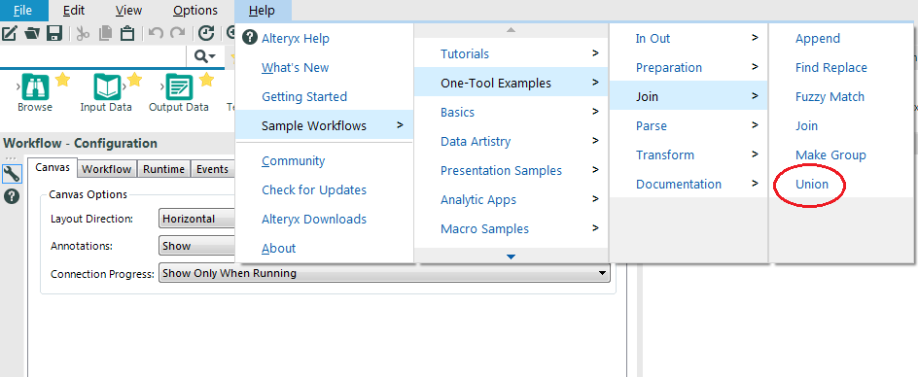Viewport: 918px width, 377px height.
Task: Expand the Annotations combo box
Action: pos(196,246)
